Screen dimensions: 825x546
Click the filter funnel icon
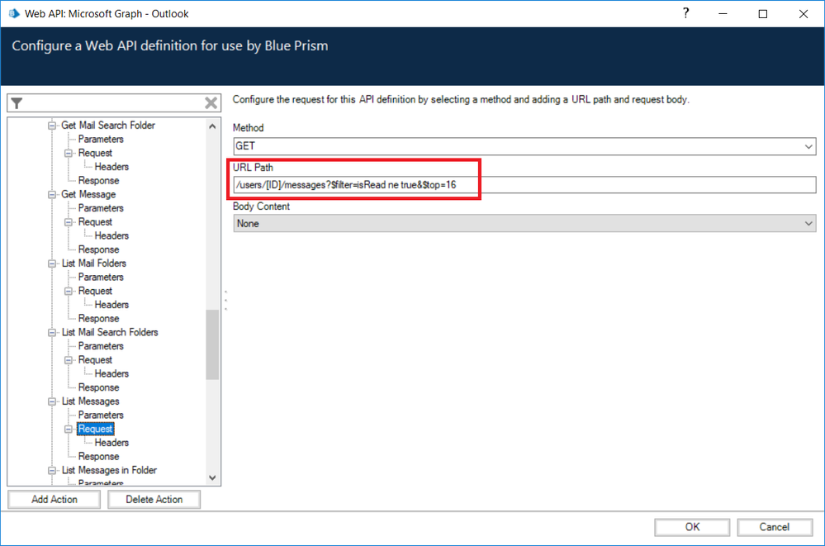click(17, 103)
